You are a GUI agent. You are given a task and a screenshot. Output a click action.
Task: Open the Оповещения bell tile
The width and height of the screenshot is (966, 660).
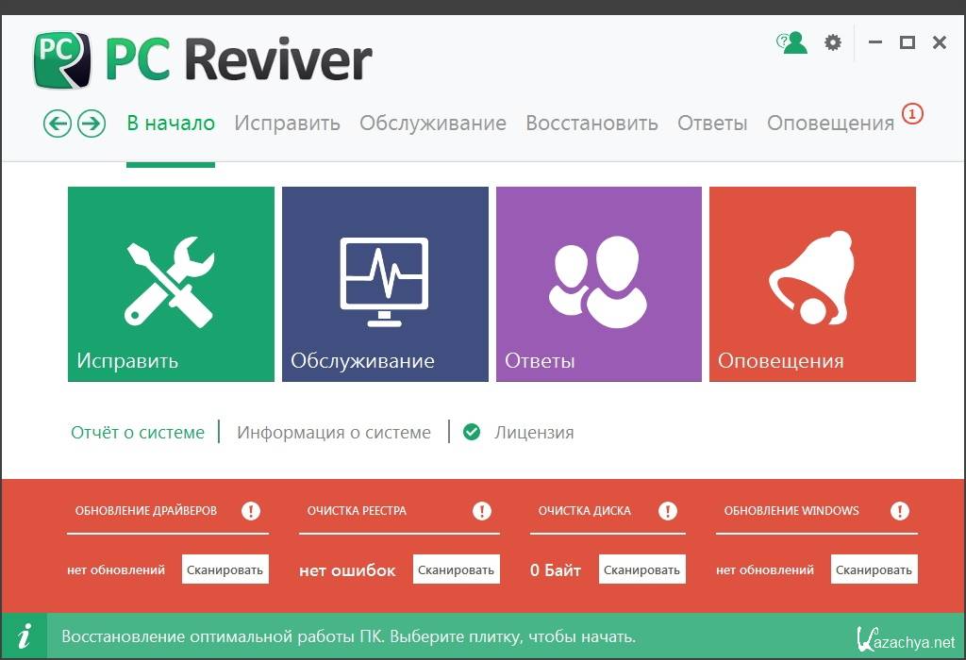[x=812, y=284]
